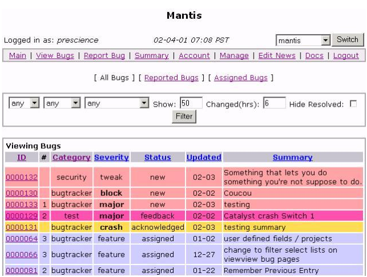Viewport: 367px width, 277px height.
Task: Click the Switch project button
Action: (348, 40)
